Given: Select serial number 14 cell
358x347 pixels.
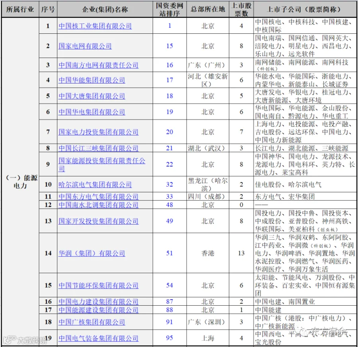Looking at the screenshot, I should pos(48,253).
